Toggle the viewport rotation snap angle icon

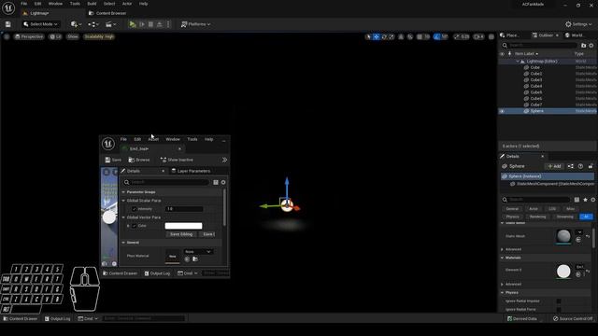tap(437, 36)
